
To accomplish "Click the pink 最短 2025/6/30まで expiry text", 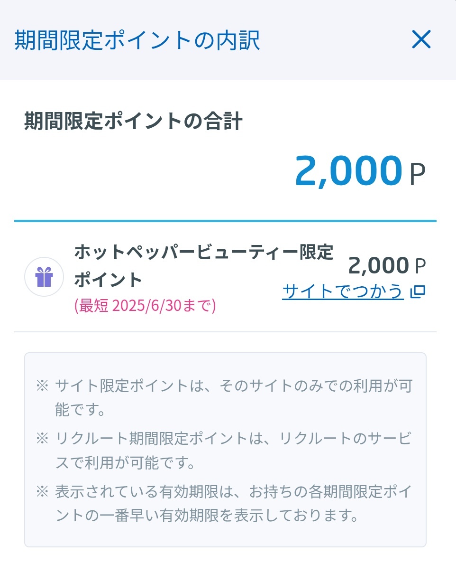I will (x=145, y=306).
